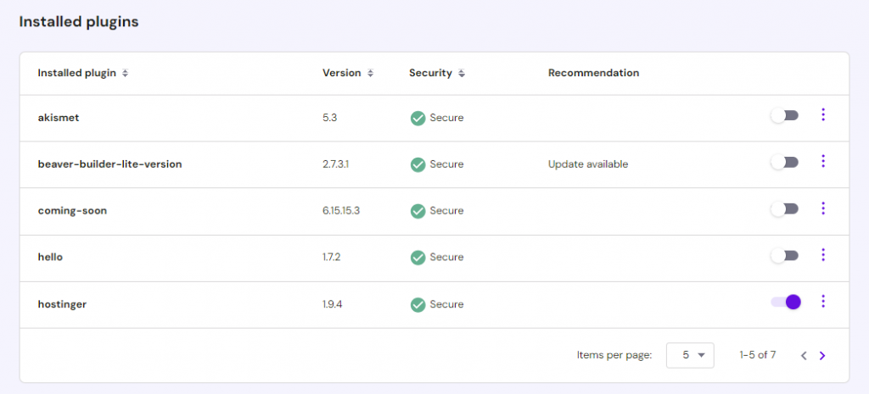Open the Items per page dropdown
Screen dimensions: 869x394
coord(690,356)
